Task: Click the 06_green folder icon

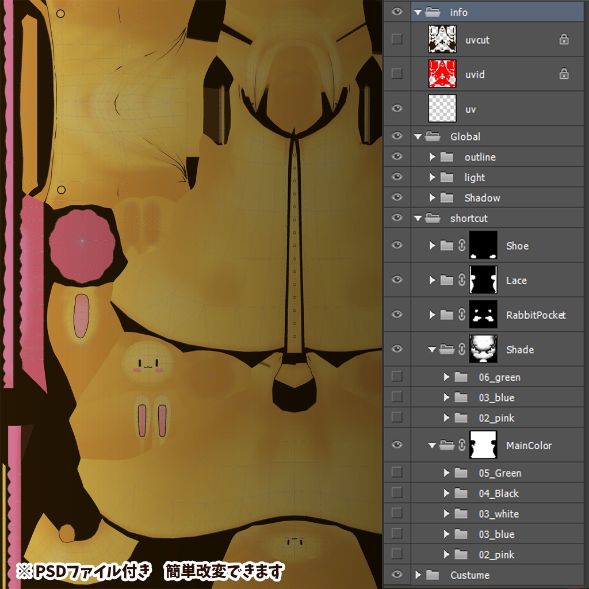Action: [x=461, y=377]
